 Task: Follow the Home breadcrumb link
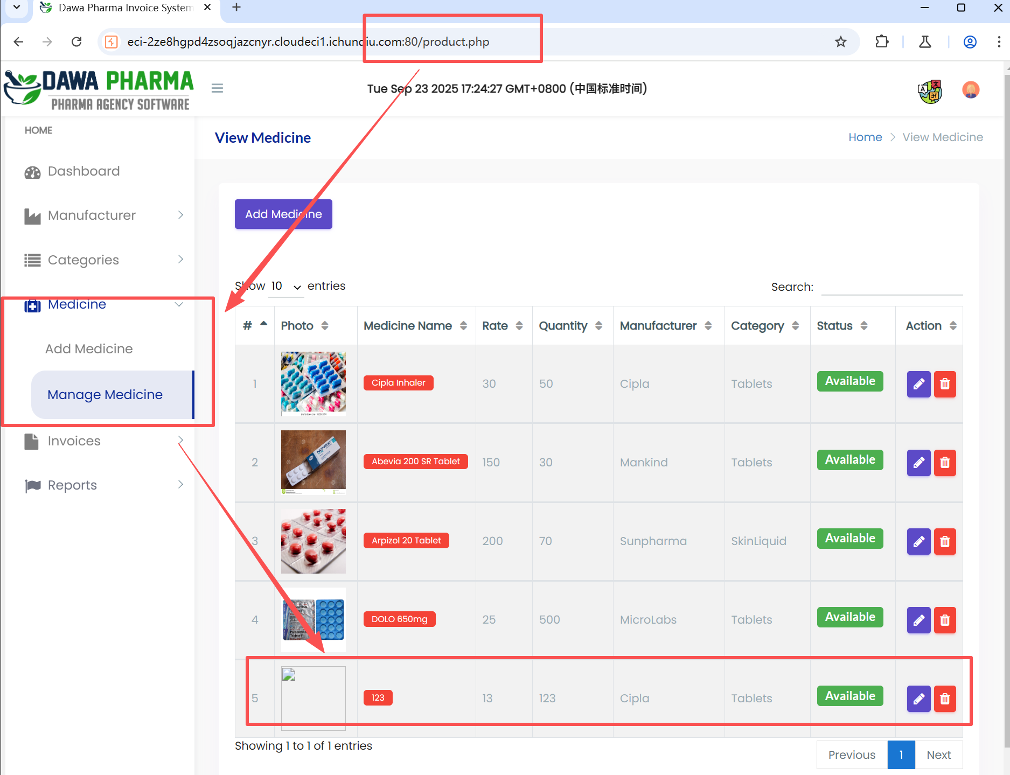click(865, 137)
